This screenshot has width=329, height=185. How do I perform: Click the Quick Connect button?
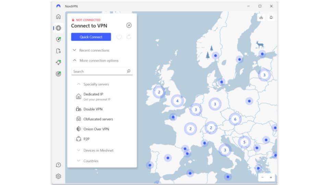(91, 37)
